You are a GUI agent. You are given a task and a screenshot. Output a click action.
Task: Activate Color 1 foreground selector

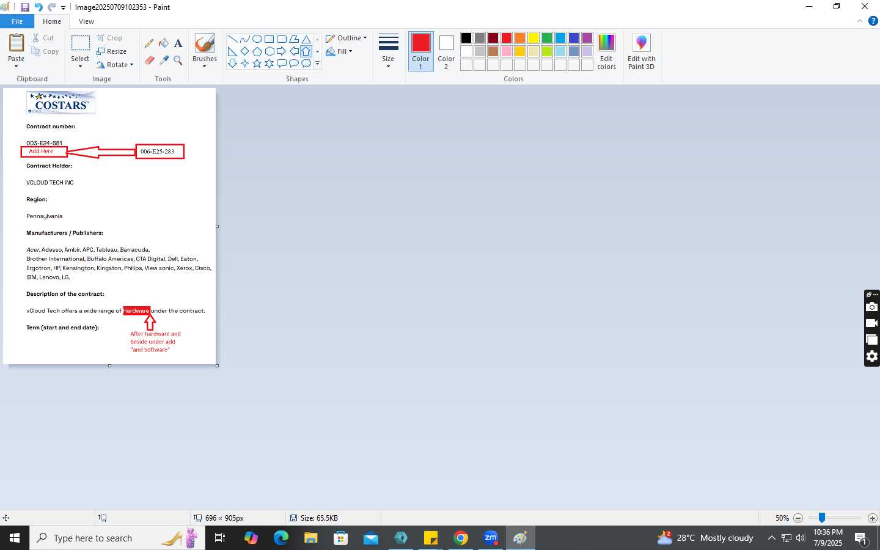click(420, 51)
